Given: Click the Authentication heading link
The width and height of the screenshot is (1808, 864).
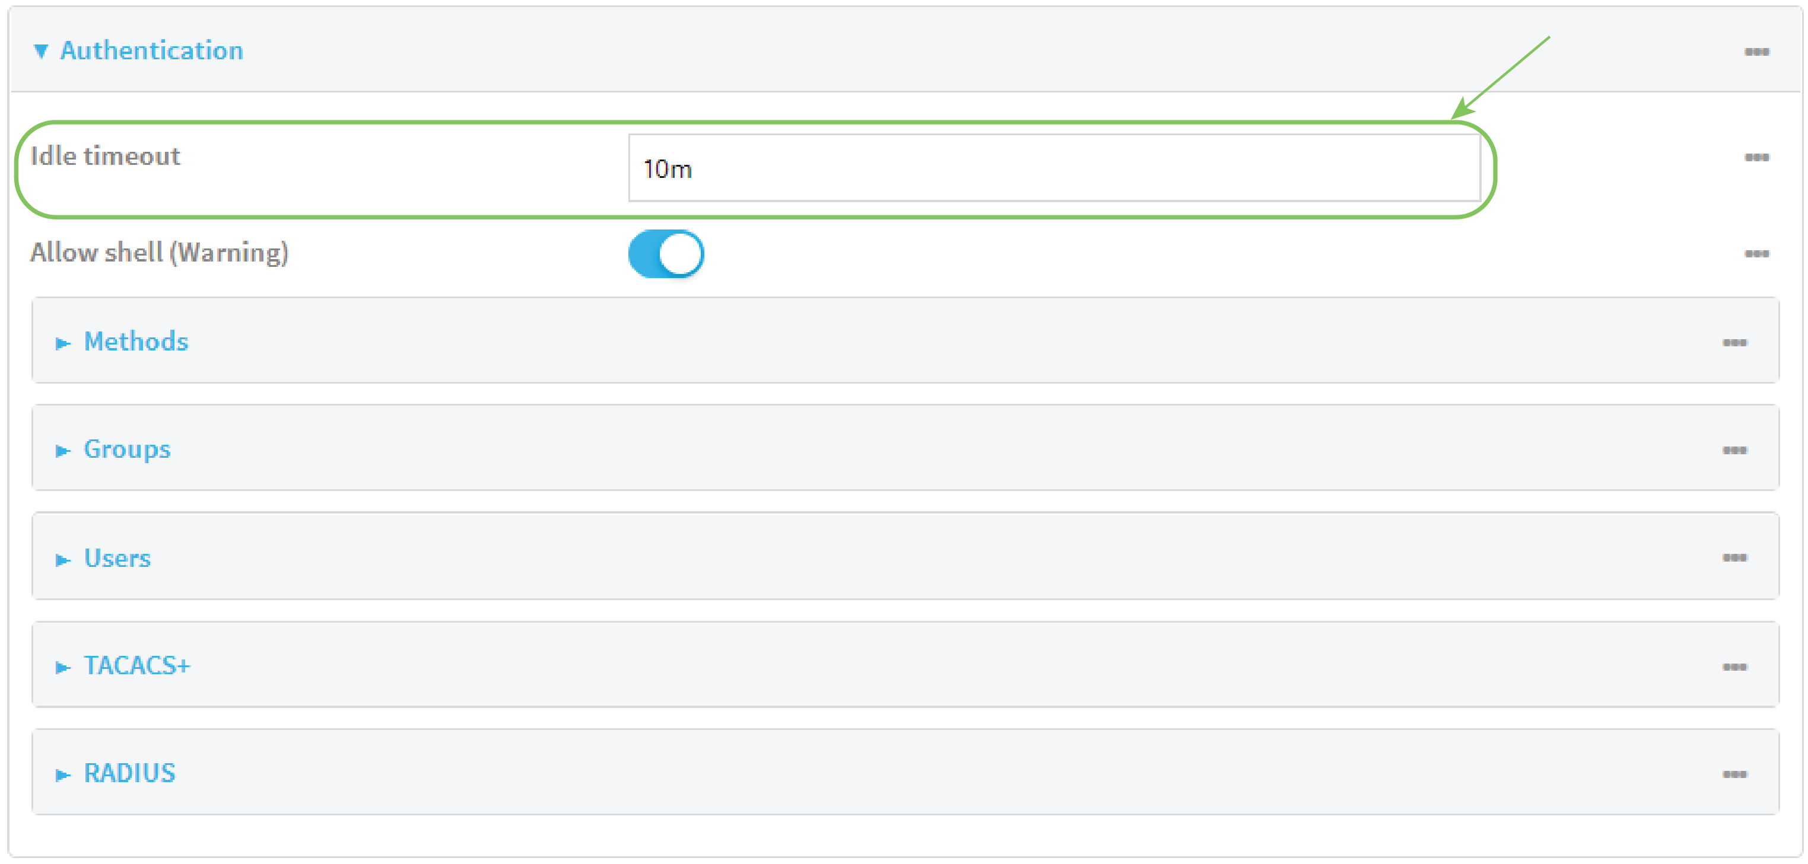Looking at the screenshot, I should (x=151, y=50).
